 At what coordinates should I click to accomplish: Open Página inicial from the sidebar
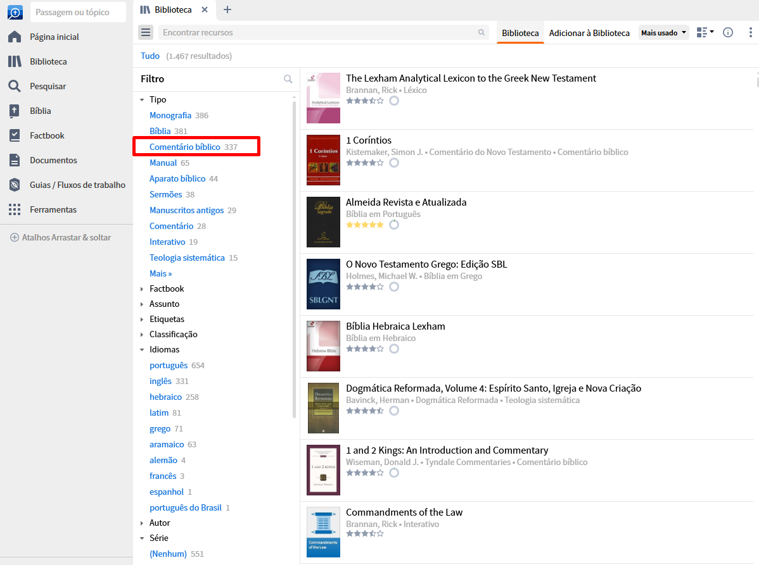[54, 37]
